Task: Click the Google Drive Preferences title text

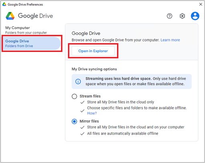Action: pos(25,4)
